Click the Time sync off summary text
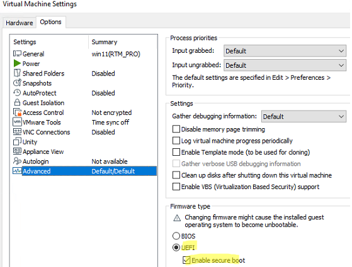Screen dimensions: 352x267 (x=110, y=123)
